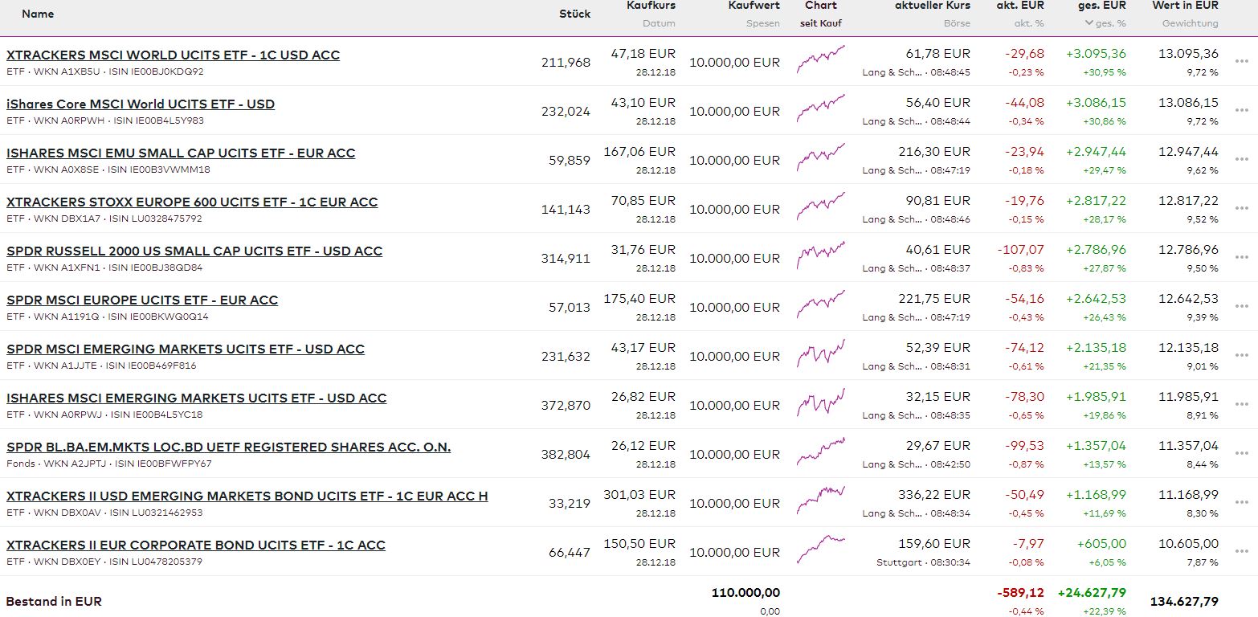Open SPDR MSCI EMERGING MARKETS ETF link
Image resolution: width=1258 pixels, height=617 pixels.
click(186, 349)
